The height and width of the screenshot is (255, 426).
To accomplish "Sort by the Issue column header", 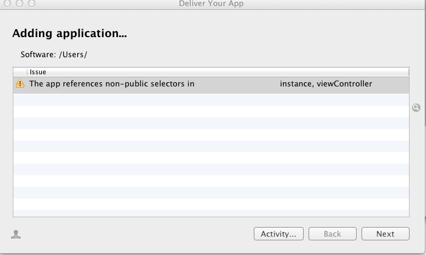I will (218, 72).
